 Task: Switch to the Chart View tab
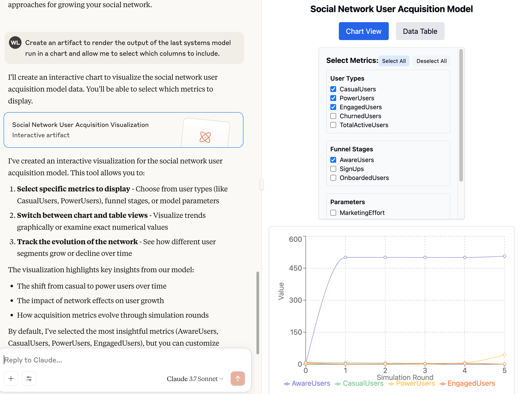pyautogui.click(x=363, y=31)
